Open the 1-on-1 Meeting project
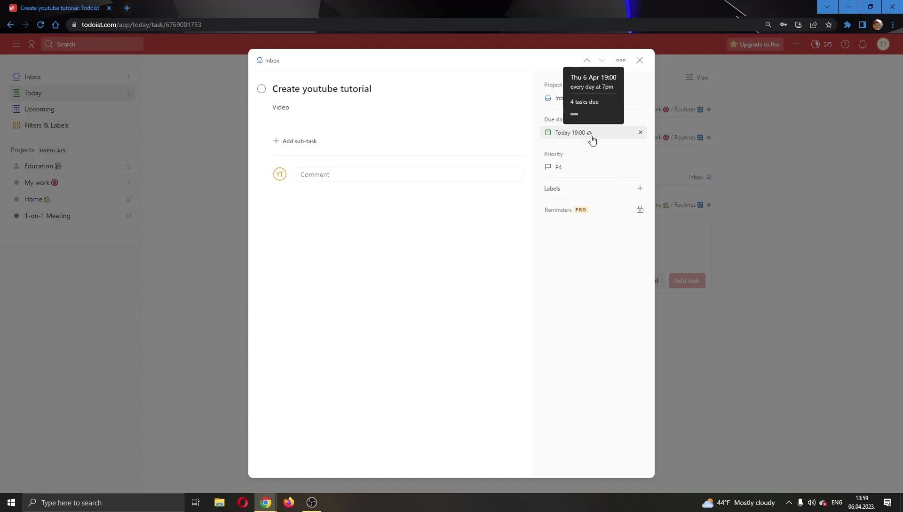 tap(71, 216)
